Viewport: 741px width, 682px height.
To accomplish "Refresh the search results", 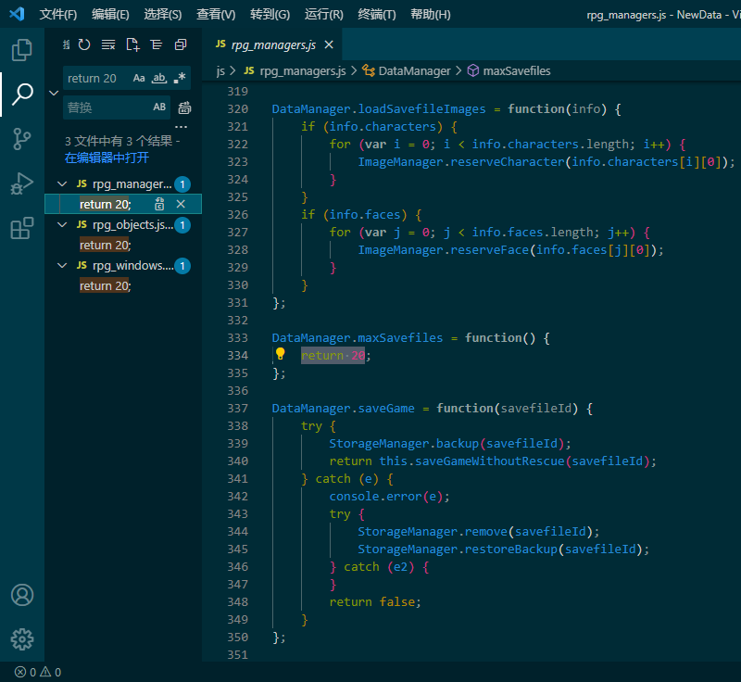I will coord(84,44).
